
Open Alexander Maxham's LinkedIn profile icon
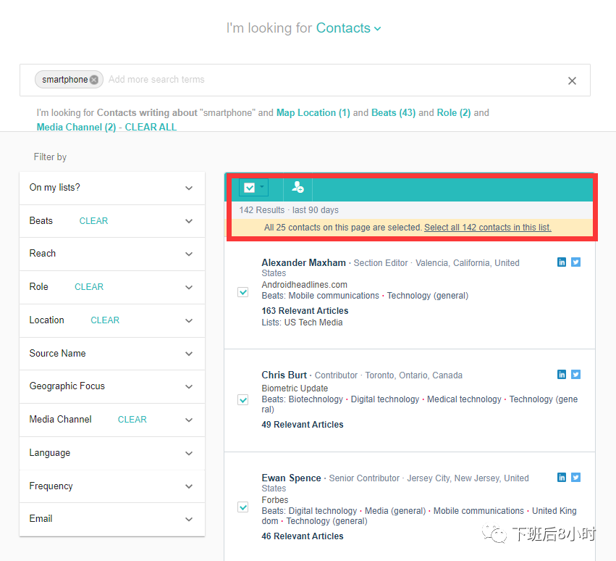(562, 262)
